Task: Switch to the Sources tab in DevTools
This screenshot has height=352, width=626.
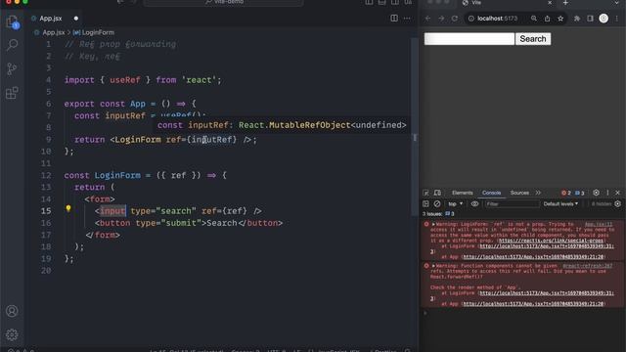Action: (519, 193)
